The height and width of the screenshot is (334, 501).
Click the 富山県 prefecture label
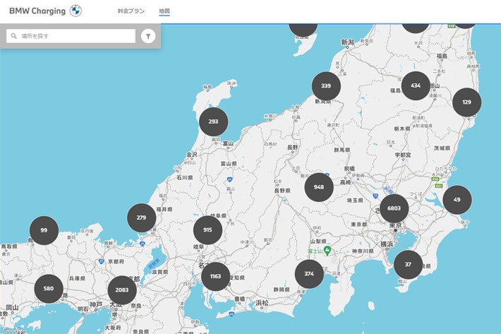point(229,164)
